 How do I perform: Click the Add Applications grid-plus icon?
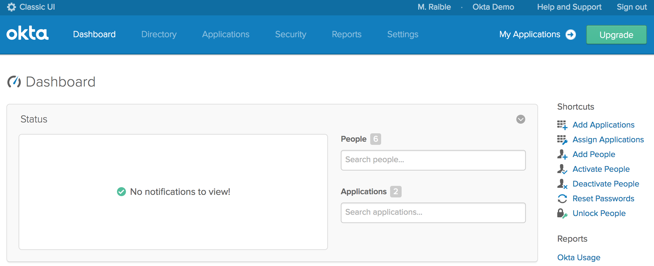coord(562,125)
